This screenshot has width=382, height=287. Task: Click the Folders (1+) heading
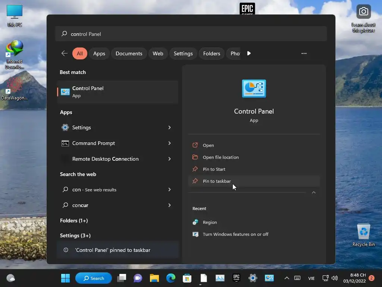(74, 220)
